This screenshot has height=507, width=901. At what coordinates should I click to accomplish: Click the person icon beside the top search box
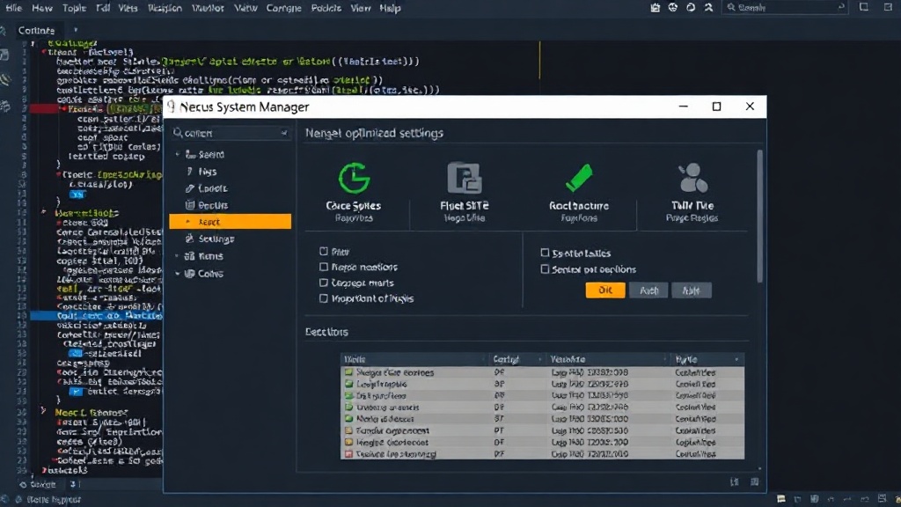coord(708,7)
